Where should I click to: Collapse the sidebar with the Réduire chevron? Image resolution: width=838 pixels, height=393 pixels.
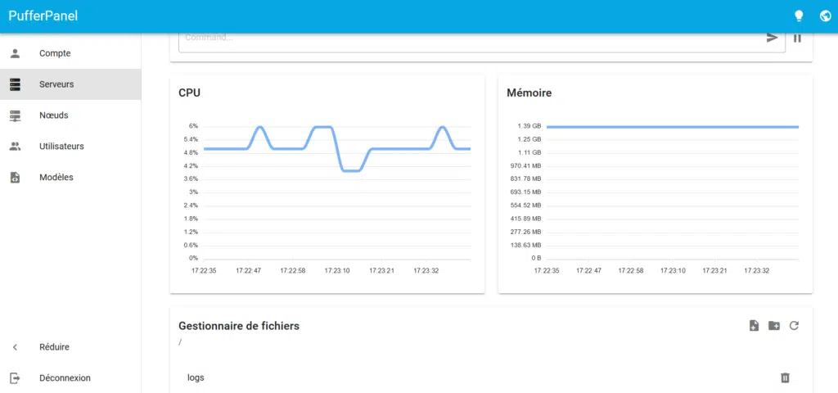[15, 347]
